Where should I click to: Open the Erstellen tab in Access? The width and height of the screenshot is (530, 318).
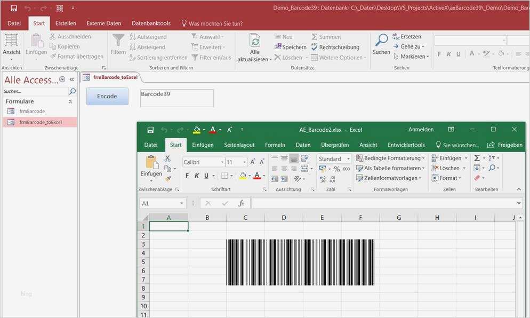66,23
